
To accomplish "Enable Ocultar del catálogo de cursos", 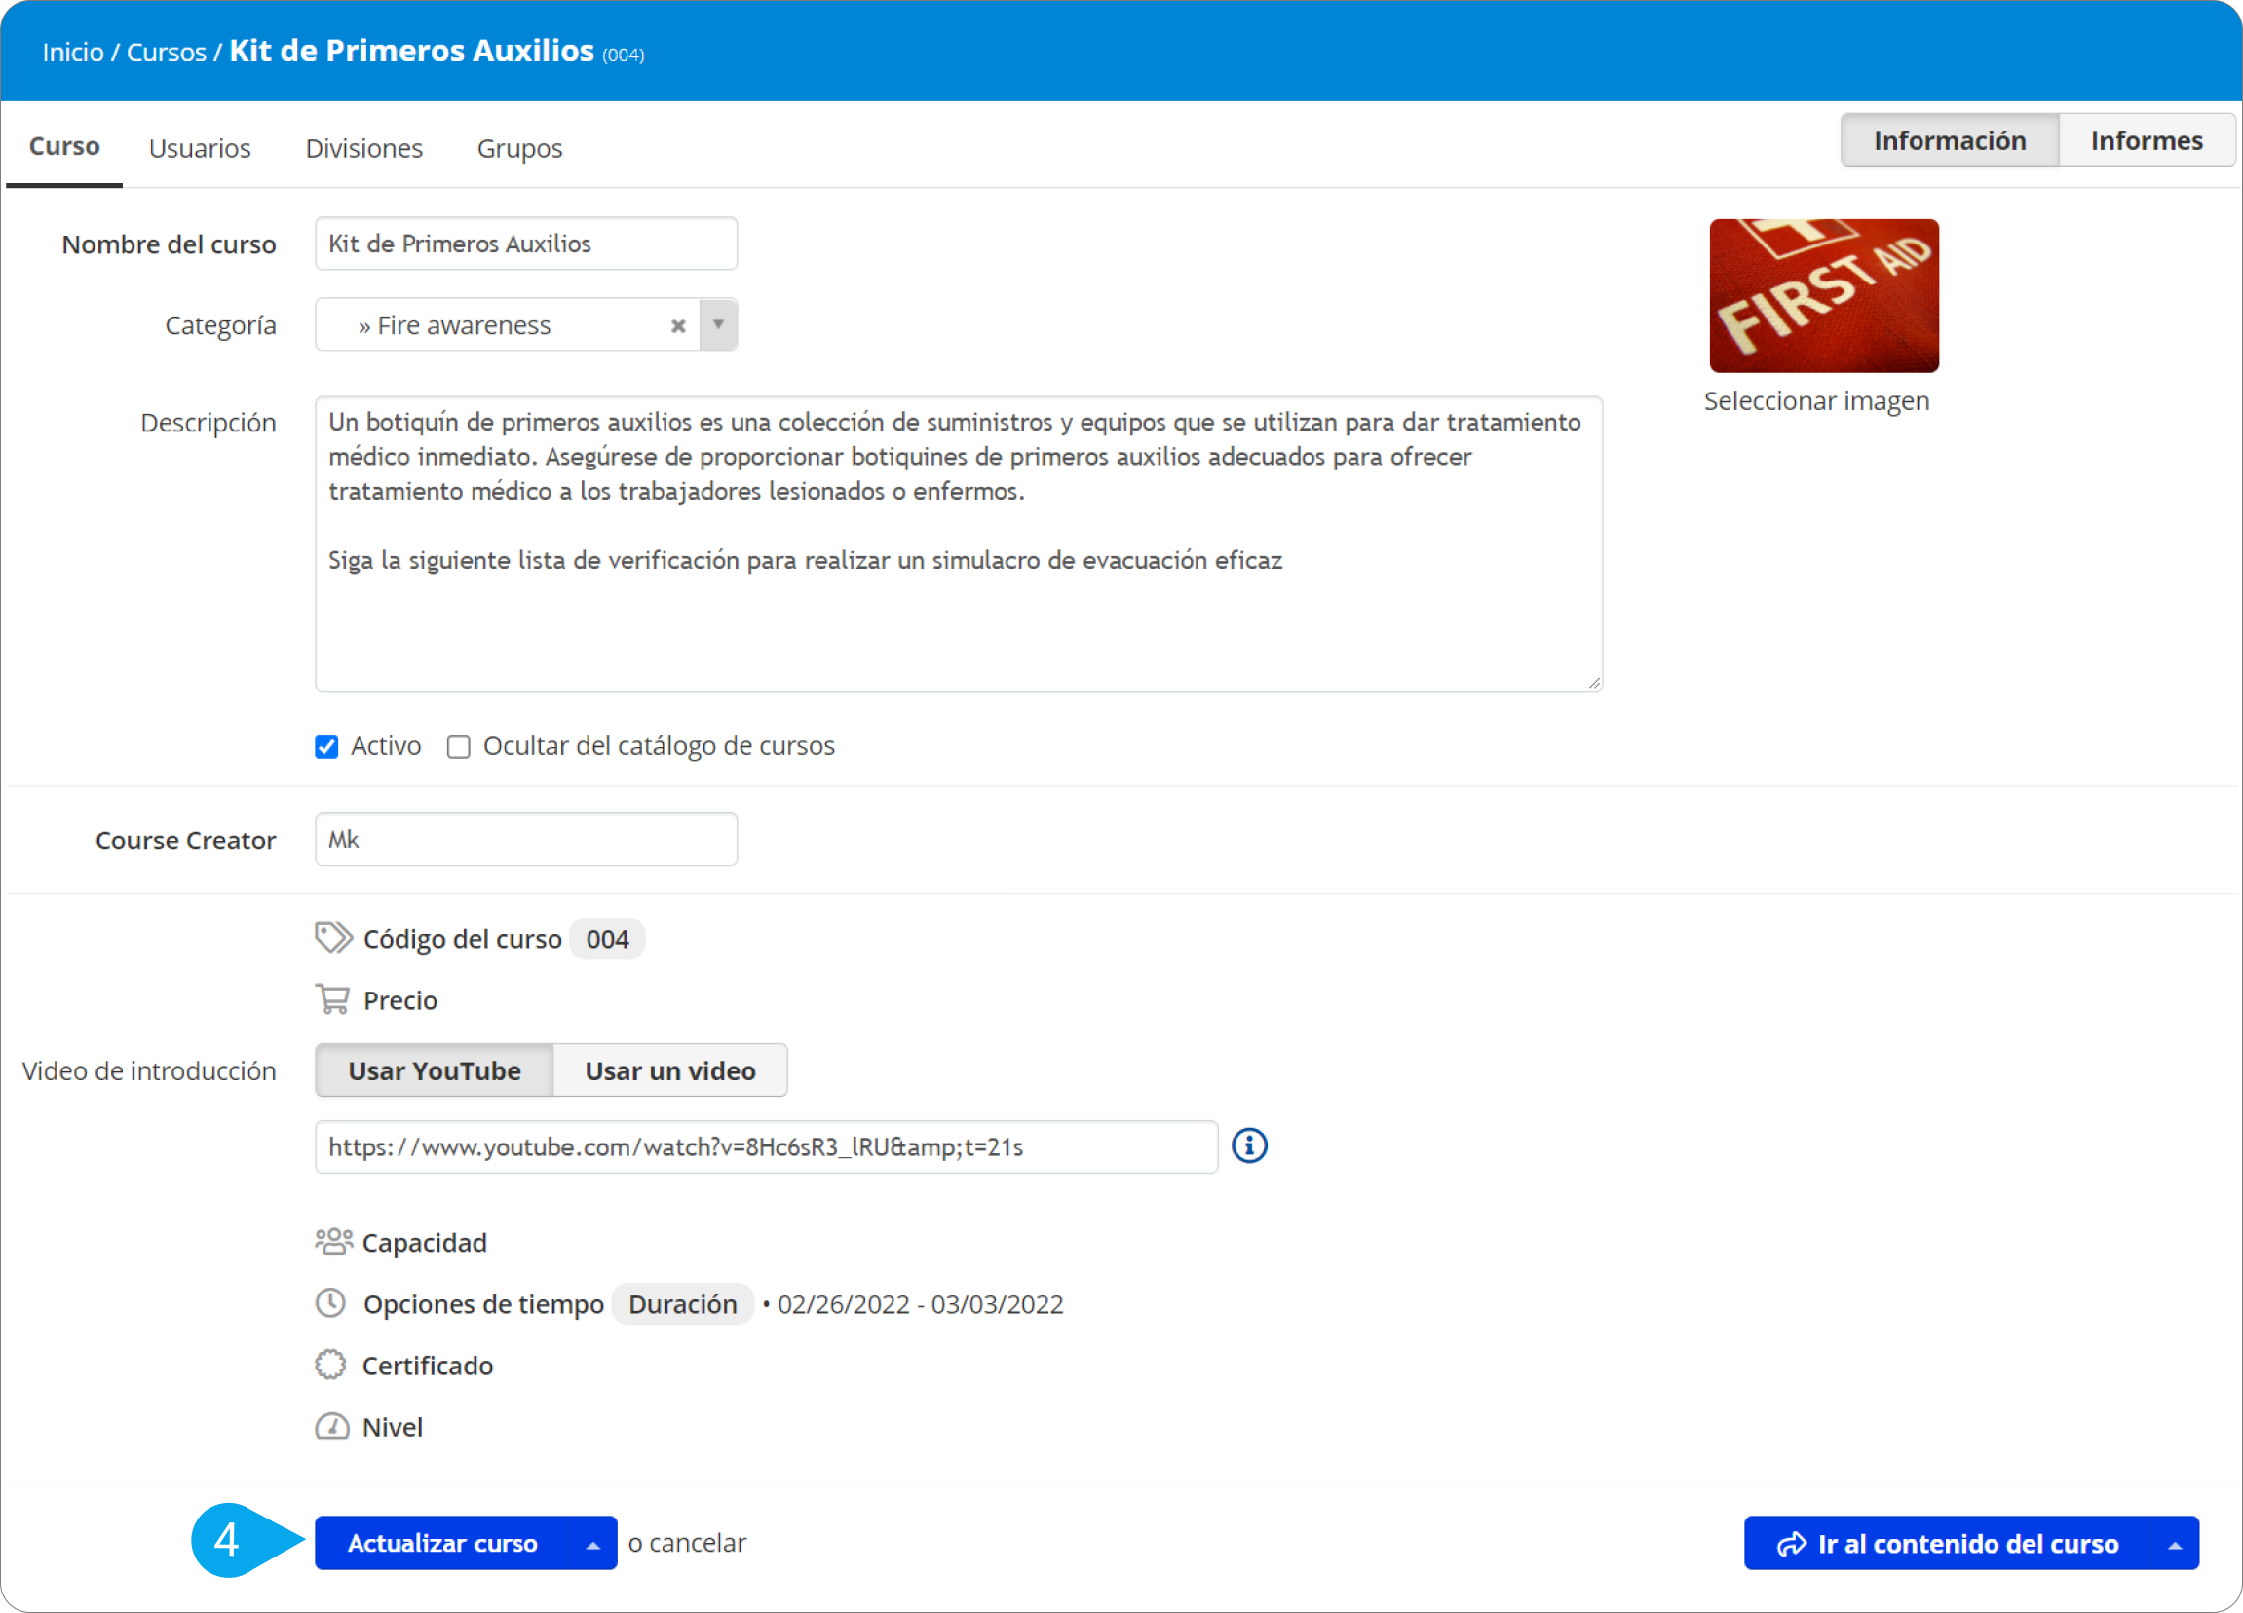I will tap(458, 746).
